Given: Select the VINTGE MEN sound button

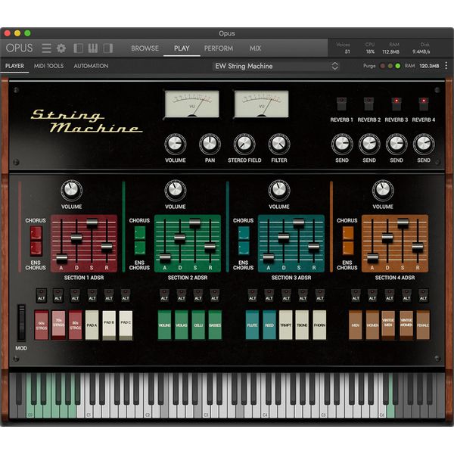Looking at the screenshot, I should [x=388, y=325].
